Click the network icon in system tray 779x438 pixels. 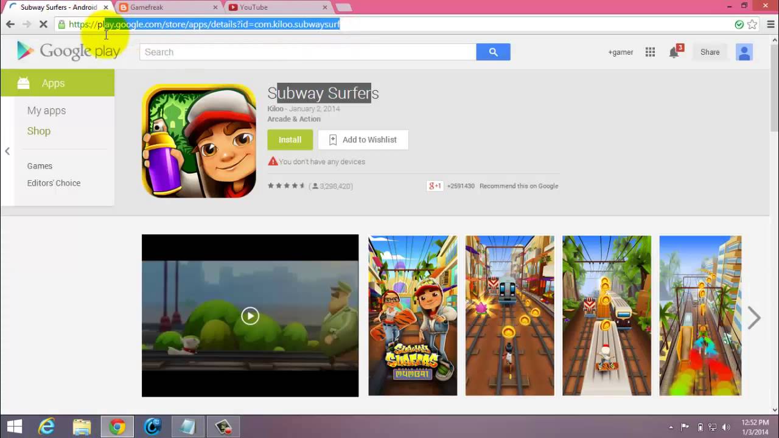click(713, 427)
